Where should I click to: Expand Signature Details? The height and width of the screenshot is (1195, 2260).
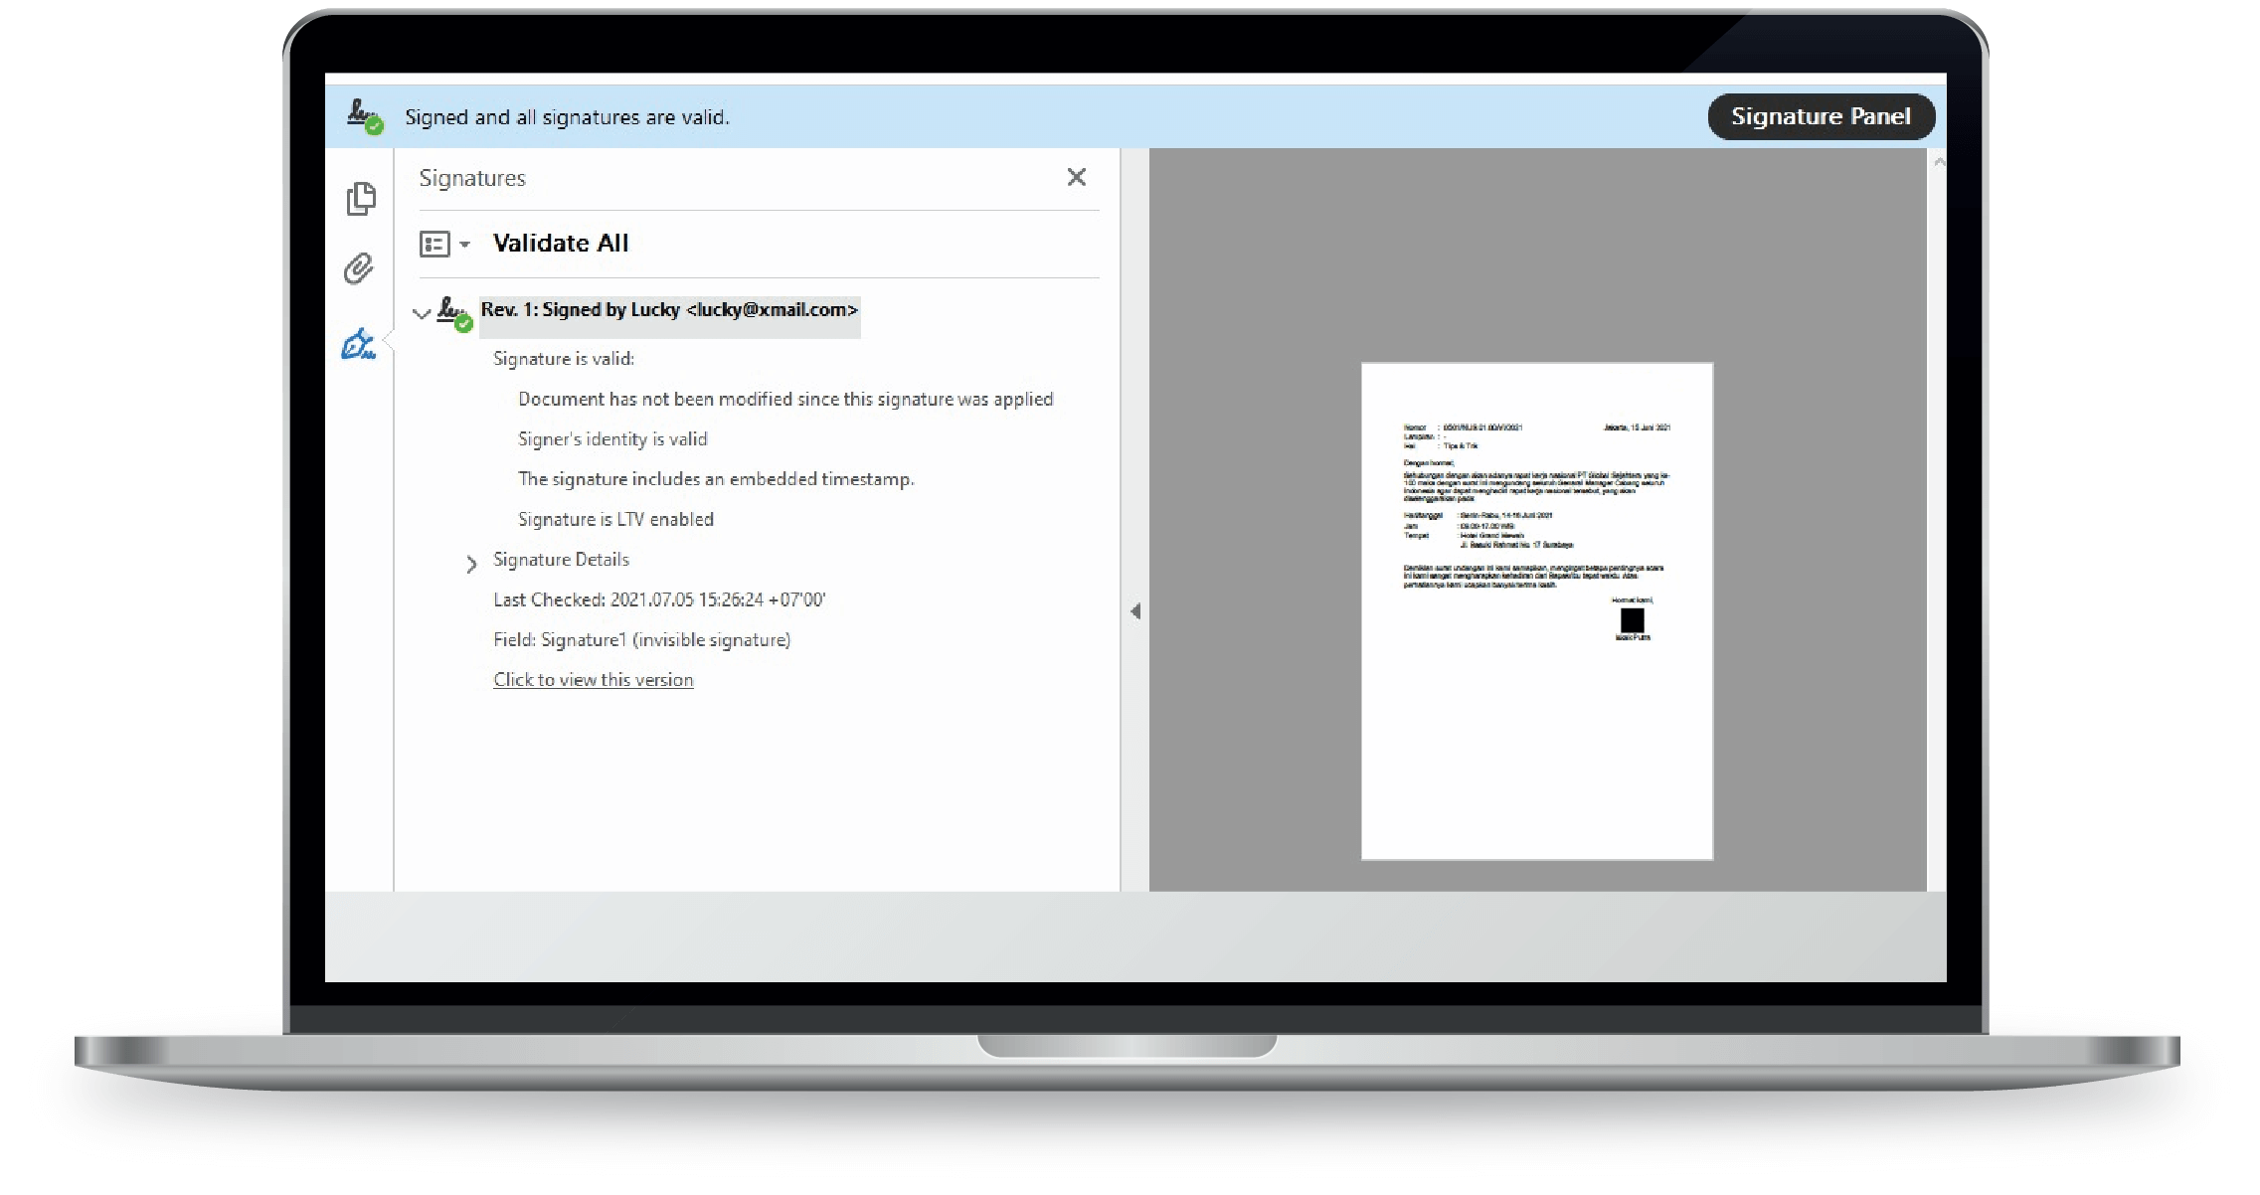click(x=471, y=565)
